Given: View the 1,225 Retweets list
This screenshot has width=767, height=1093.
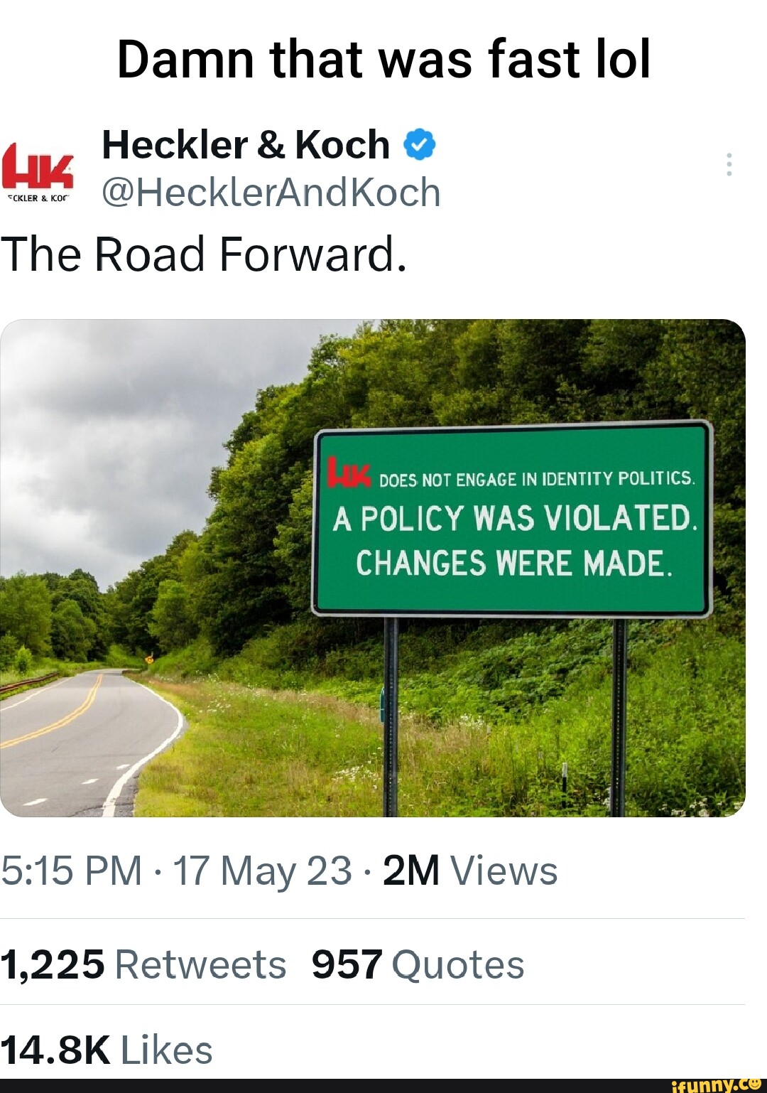Looking at the screenshot, I should (143, 964).
